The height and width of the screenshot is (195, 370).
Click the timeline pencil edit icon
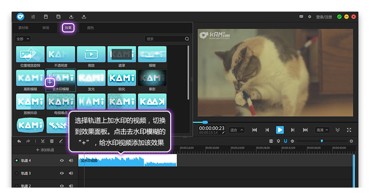61,141
